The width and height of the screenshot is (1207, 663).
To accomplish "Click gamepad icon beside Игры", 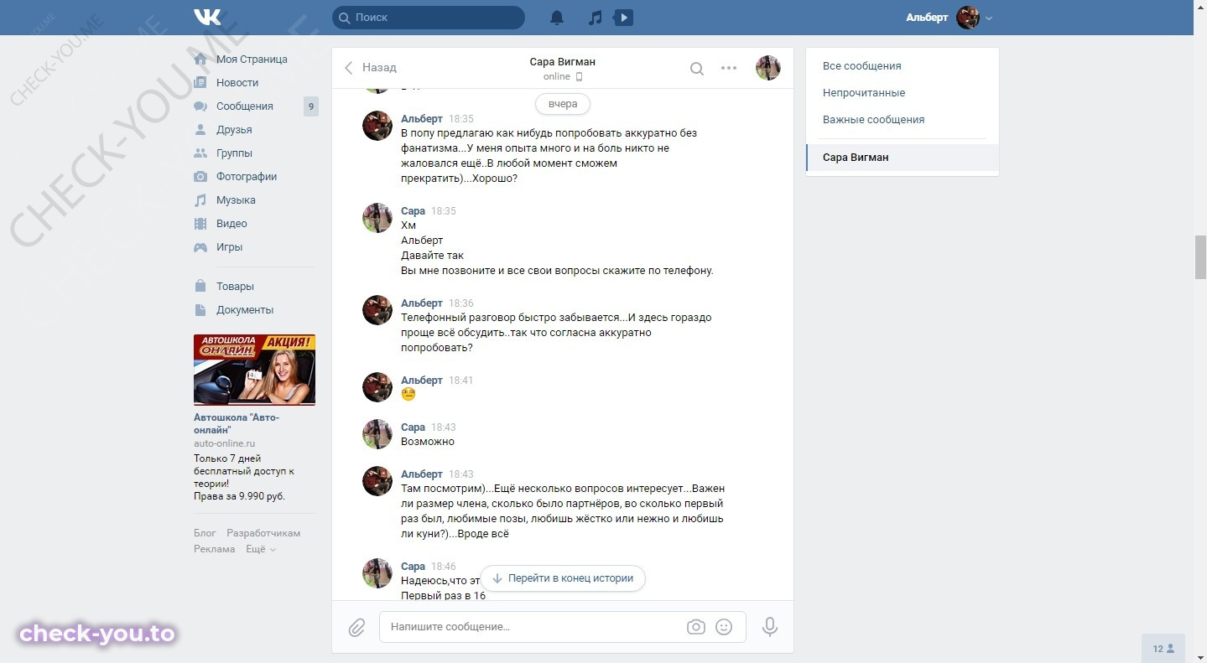I will 200,247.
